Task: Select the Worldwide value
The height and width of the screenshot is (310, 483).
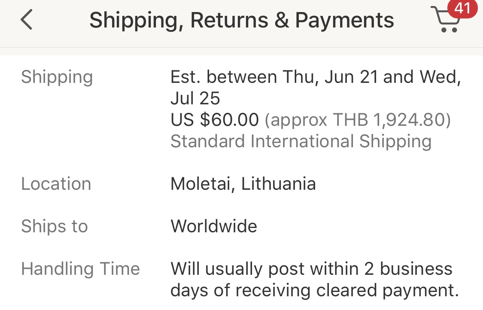Action: click(214, 226)
